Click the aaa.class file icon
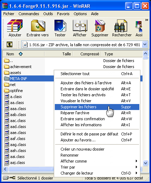This screenshot has width=151, height=183. (x=7, y=109)
